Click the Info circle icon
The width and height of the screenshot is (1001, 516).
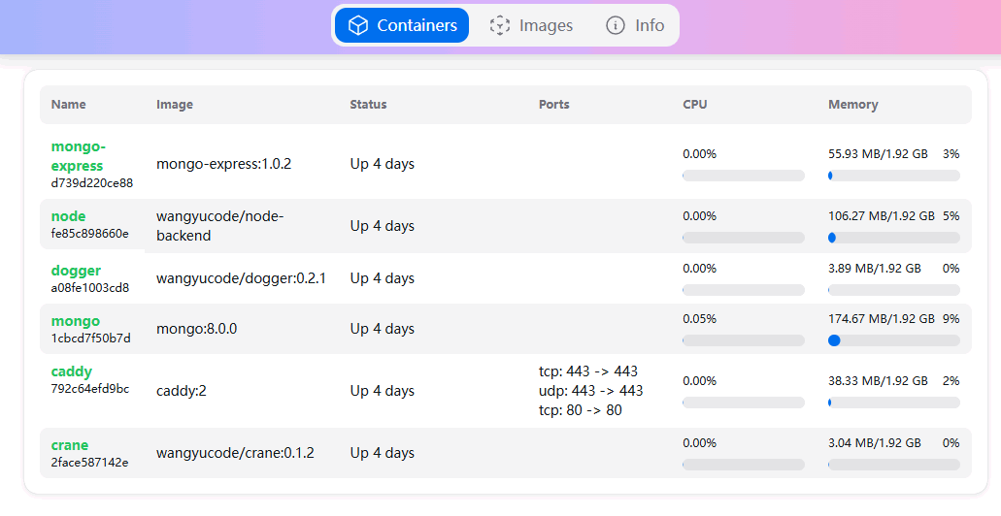point(615,25)
